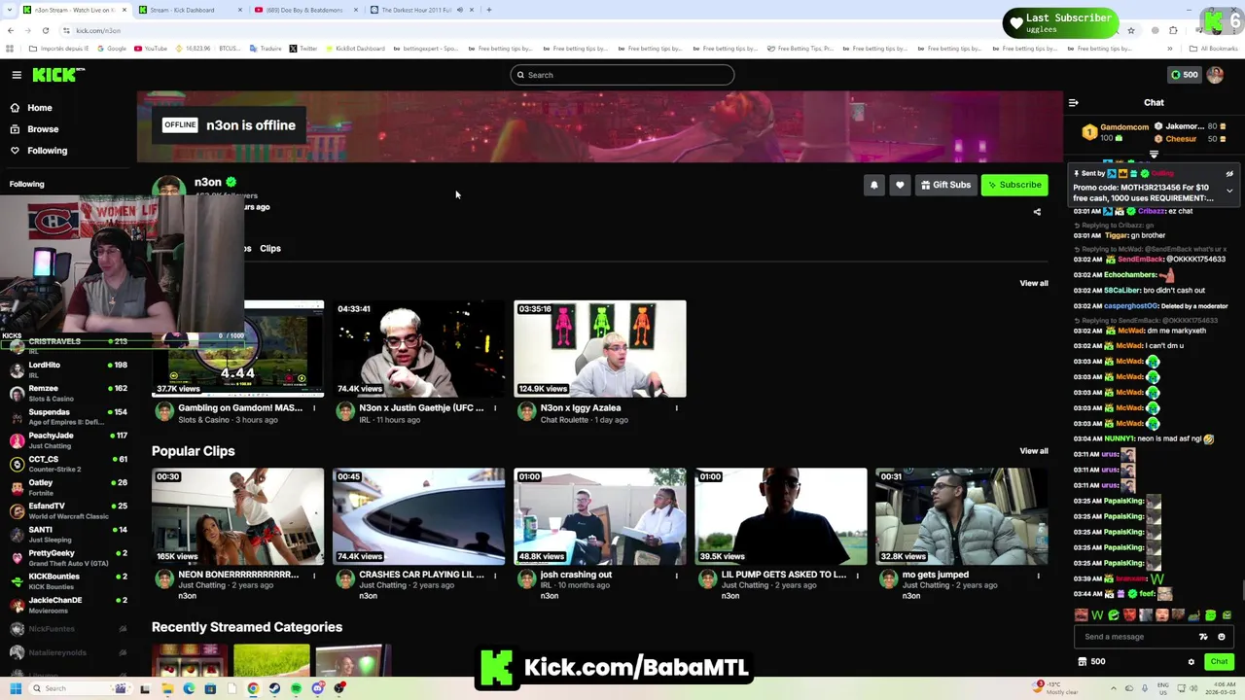Open options menu for N3on x Iggy Azalea video
The image size is (1245, 700).
[x=676, y=408]
